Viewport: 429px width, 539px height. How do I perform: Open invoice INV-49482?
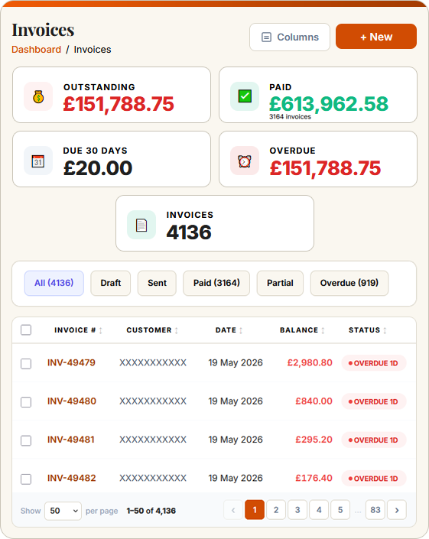(x=72, y=478)
